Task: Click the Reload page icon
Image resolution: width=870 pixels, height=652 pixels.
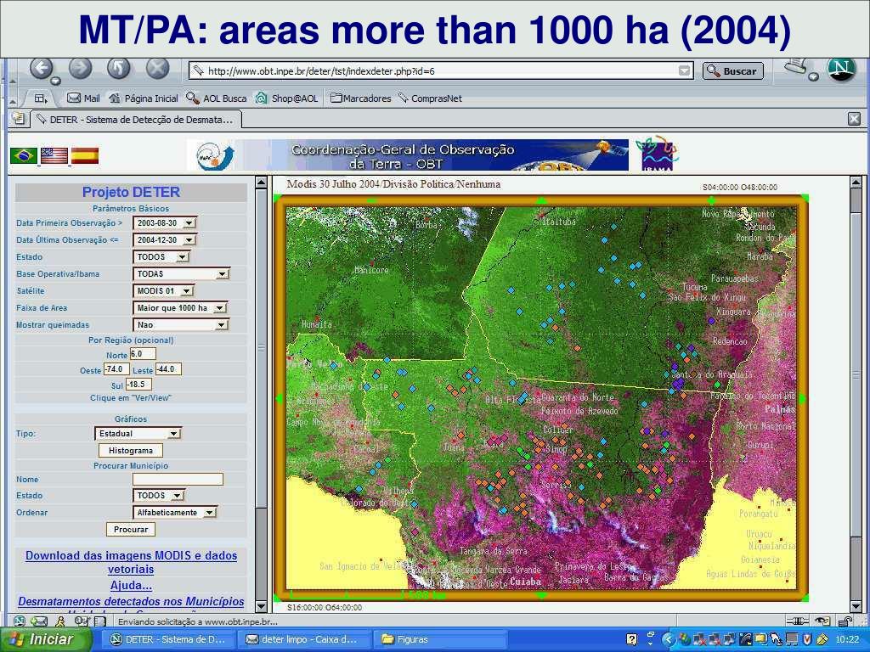Action: coord(119,69)
